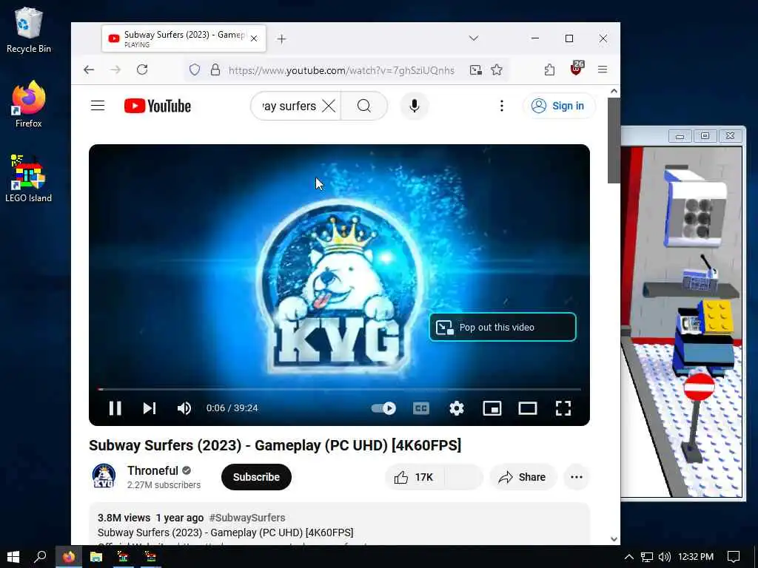Click Pop out this video button
758x568 pixels.
pos(503,327)
